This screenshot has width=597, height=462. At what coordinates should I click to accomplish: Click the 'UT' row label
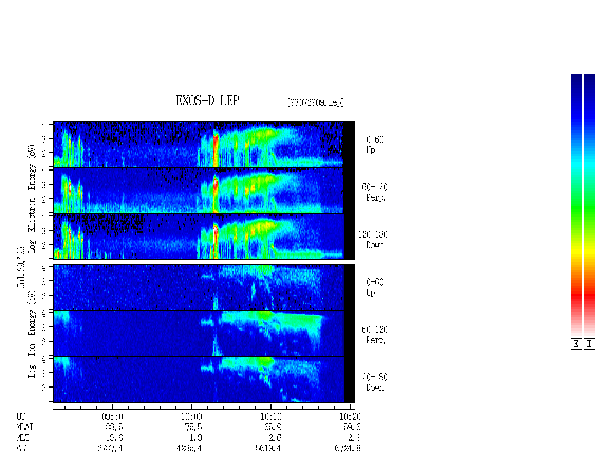(x=21, y=417)
